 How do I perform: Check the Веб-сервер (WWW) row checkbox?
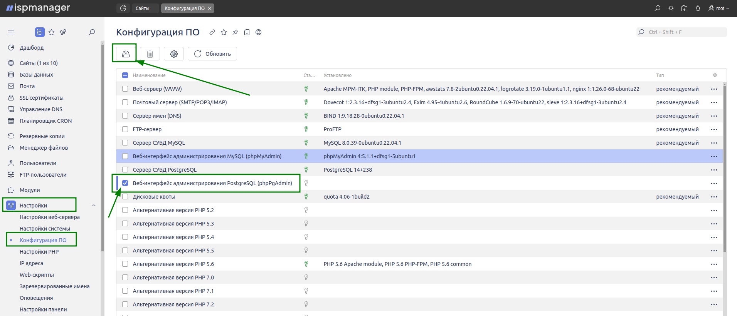pos(125,89)
